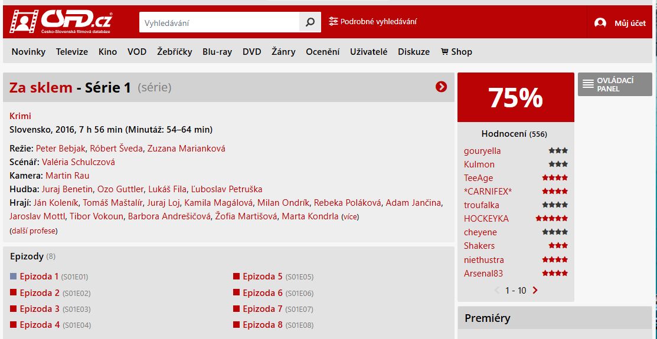Screen dimensions: 657x339
Task: Click the CSFD.cz logo
Action: (61, 21)
